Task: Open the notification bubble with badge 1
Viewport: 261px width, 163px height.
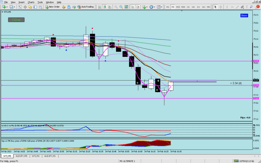Action: (x=257, y=7)
